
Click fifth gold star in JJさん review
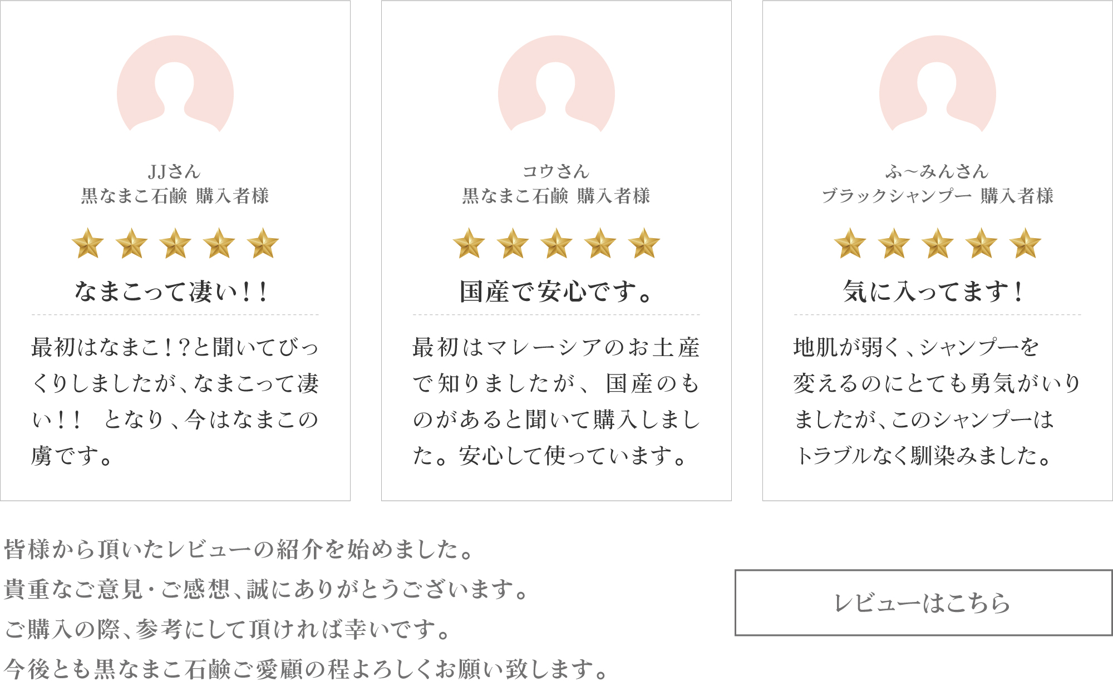pos(263,243)
